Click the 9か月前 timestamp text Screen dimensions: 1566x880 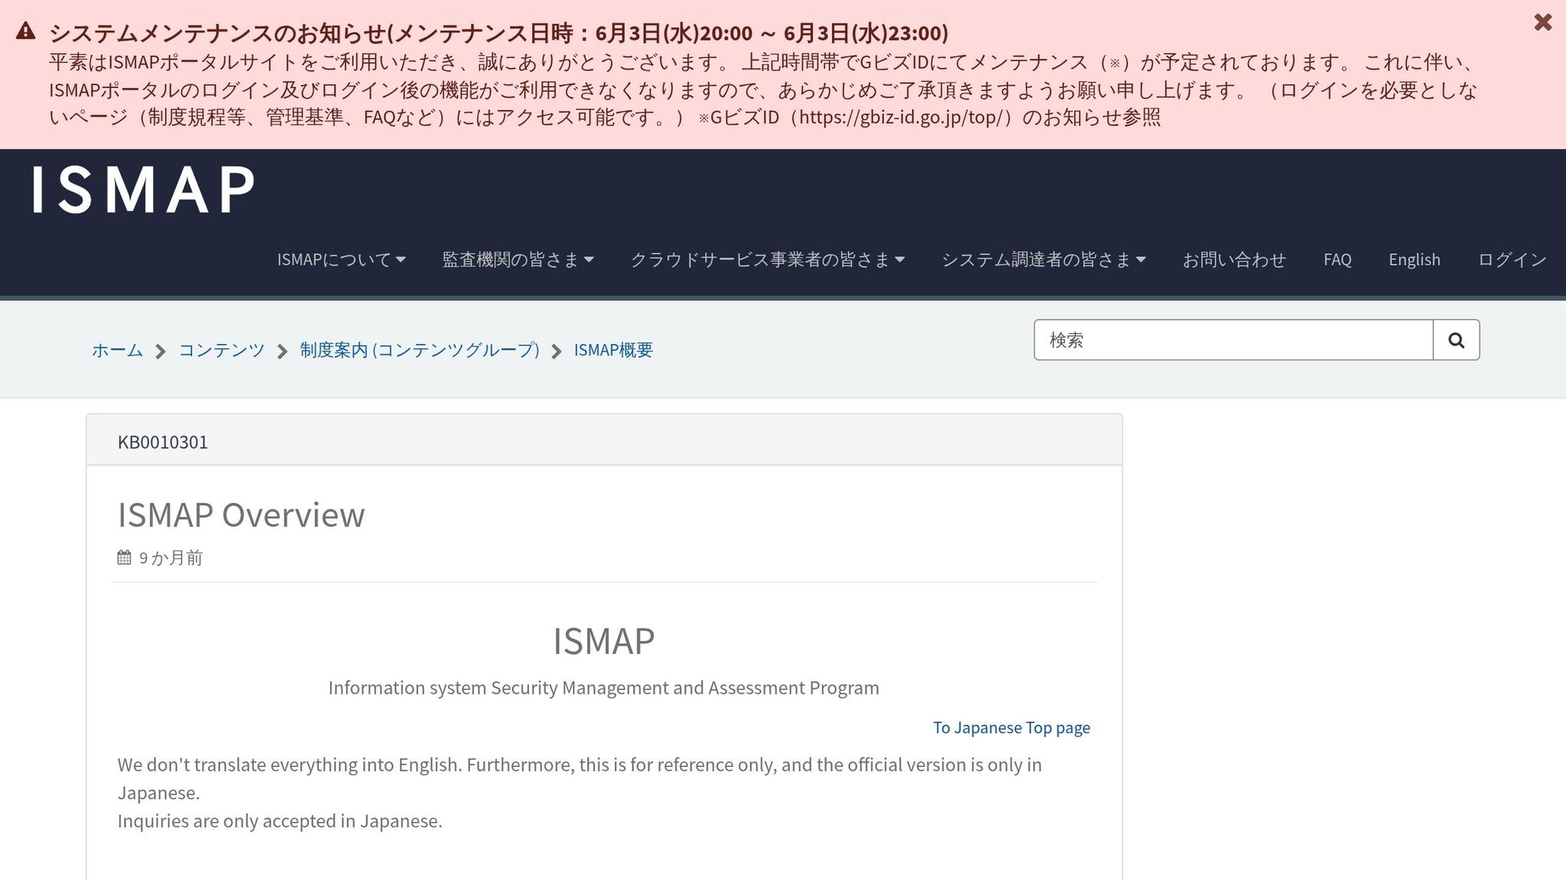coord(171,558)
